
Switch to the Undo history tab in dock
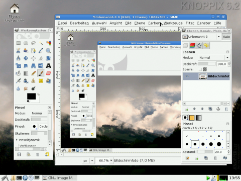(206, 45)
